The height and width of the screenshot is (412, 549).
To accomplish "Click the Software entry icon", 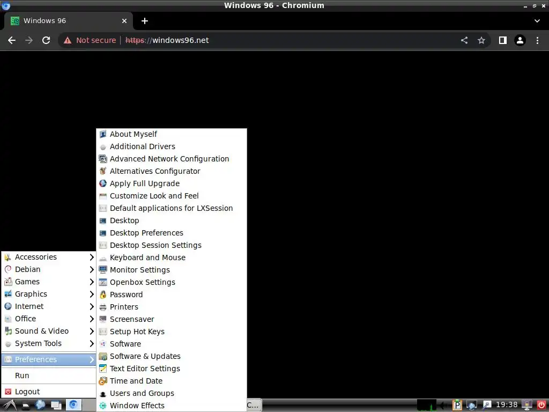I will [102, 344].
